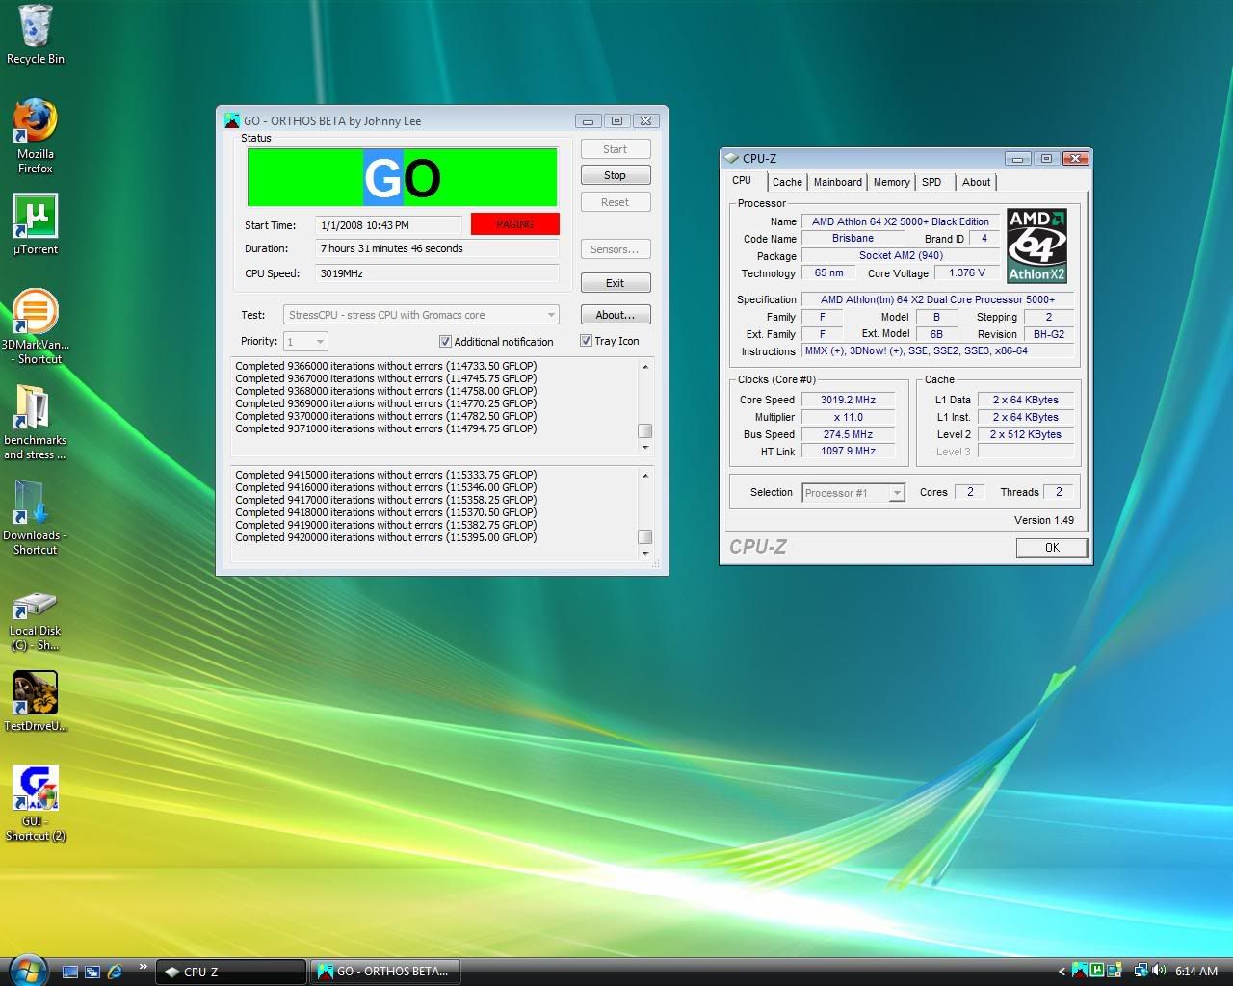Click the log line 'Completed 9420000 iterations'
1233x986 pixels.
(386, 537)
